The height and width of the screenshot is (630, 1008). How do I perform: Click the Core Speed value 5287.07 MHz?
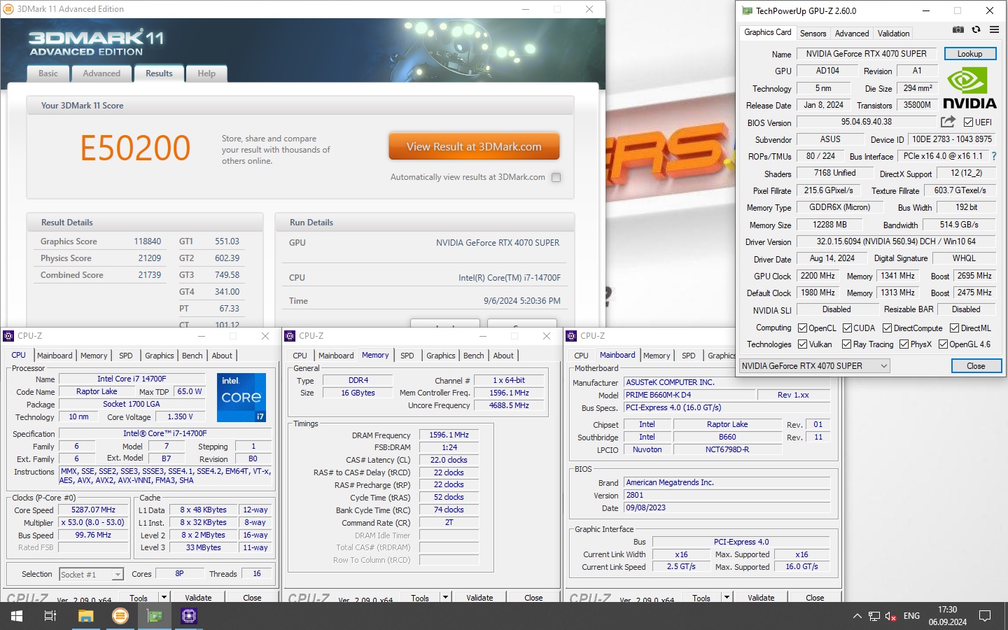[x=93, y=510]
